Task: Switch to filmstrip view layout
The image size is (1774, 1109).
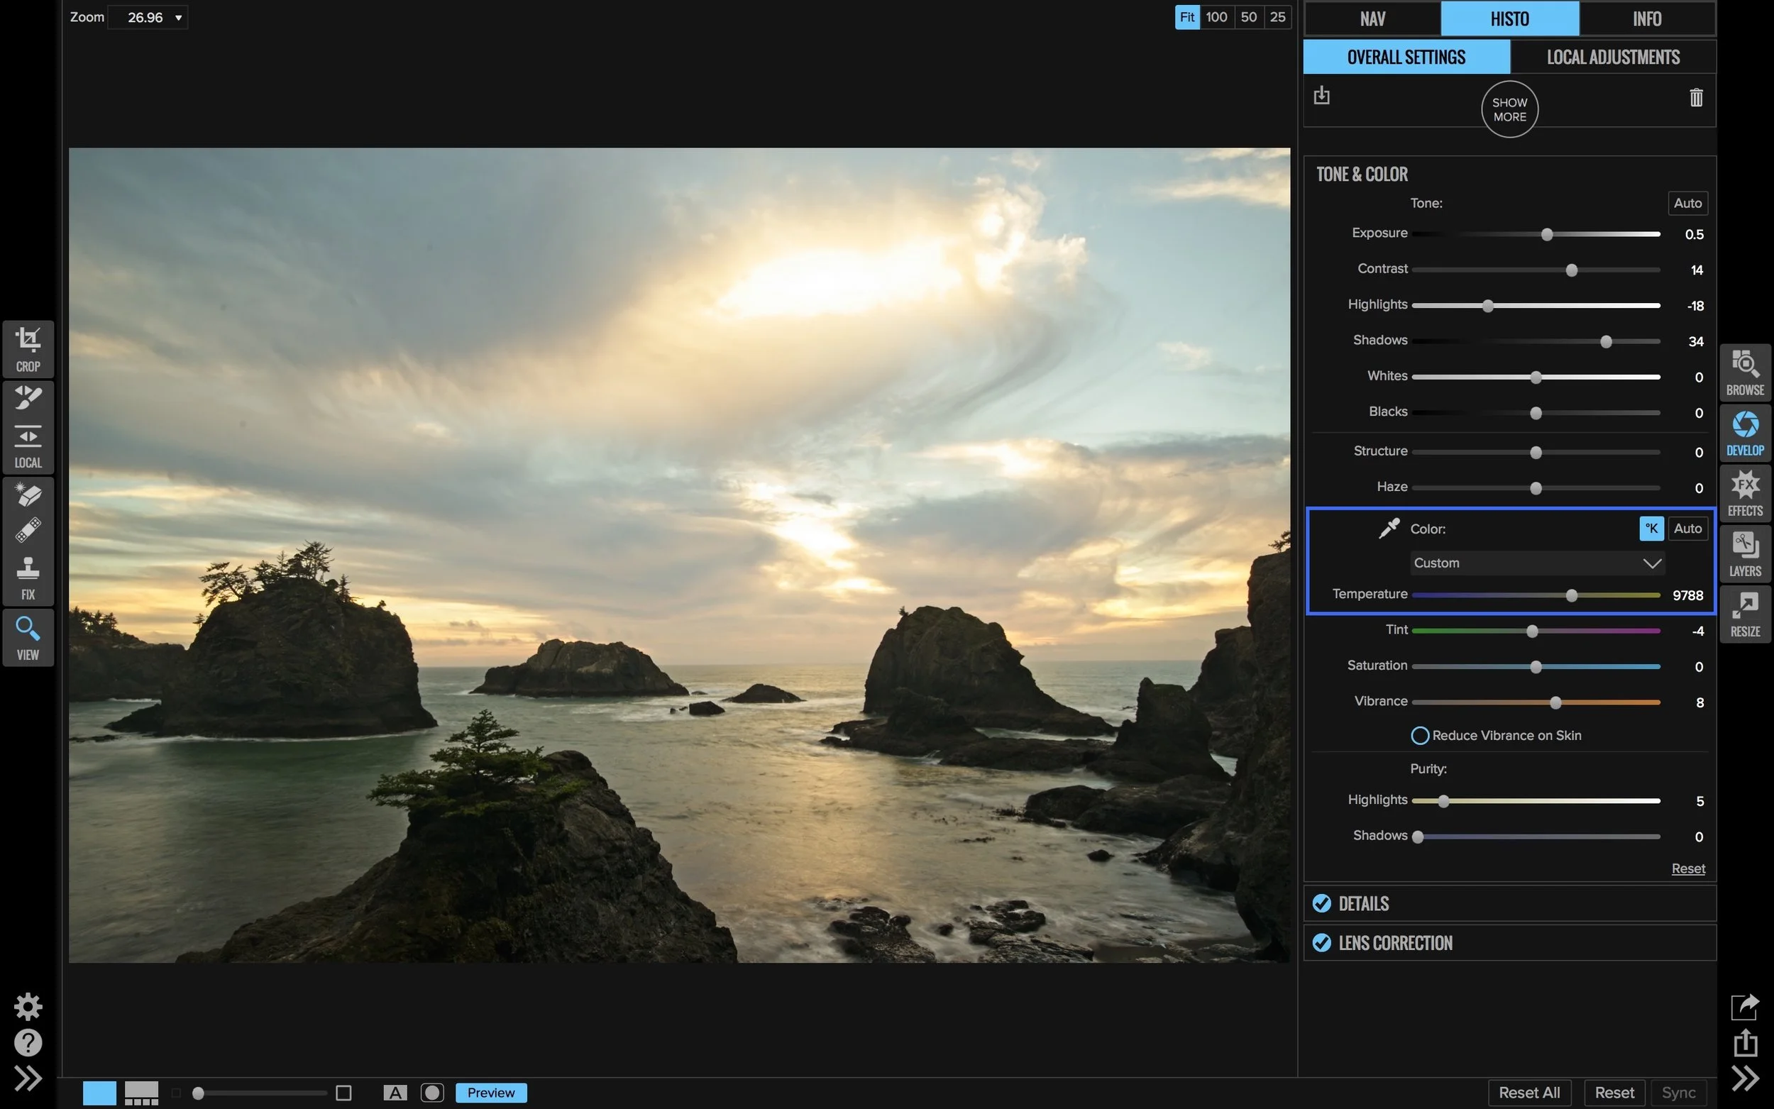Action: click(141, 1093)
